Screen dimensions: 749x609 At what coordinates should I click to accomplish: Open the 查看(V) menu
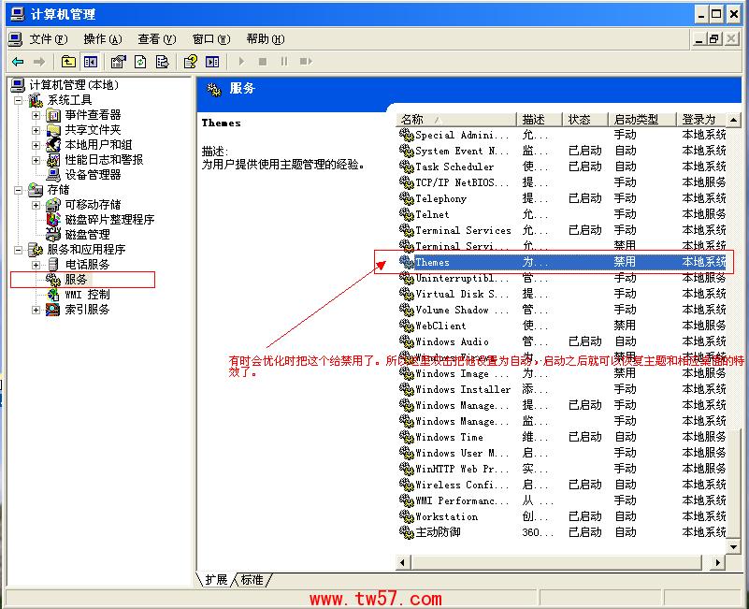tap(156, 39)
